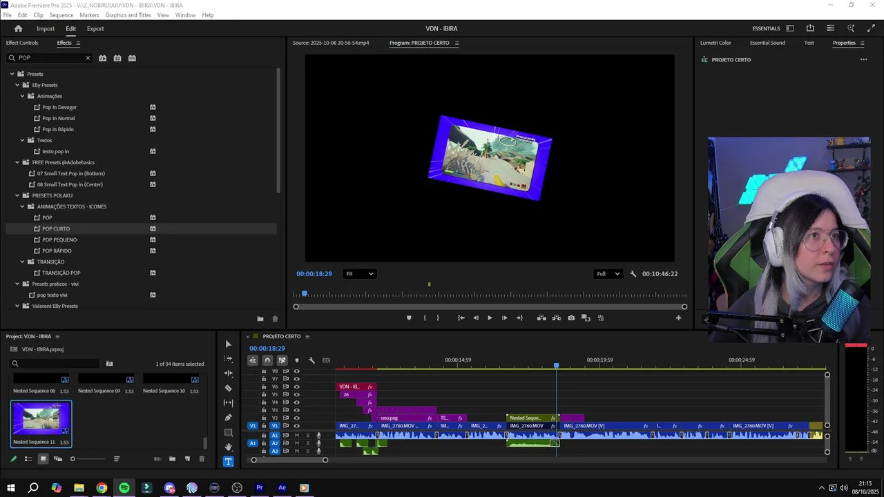Toggle visibility of track V6
884x497 pixels.
pos(297,387)
